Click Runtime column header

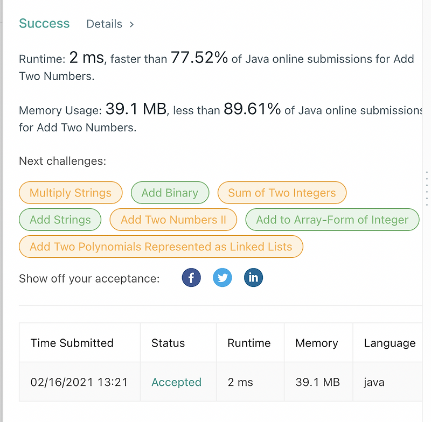[249, 343]
